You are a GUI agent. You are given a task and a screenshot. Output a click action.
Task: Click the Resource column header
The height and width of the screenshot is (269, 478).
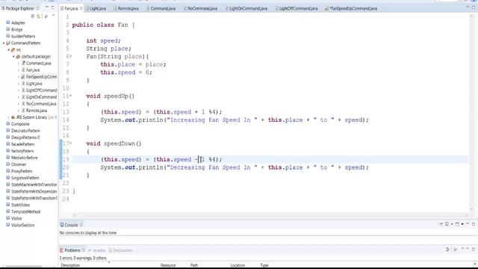(168, 265)
